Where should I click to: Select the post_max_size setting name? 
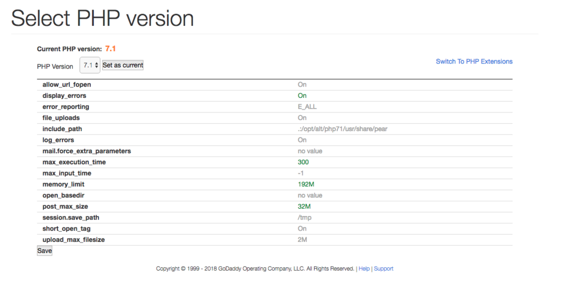coord(65,206)
